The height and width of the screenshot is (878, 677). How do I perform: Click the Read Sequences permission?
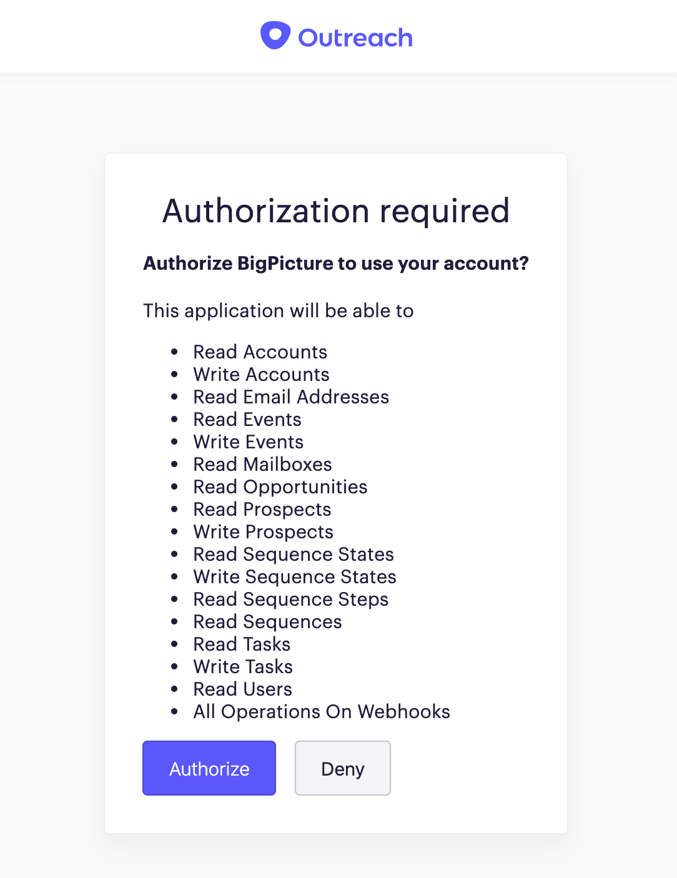[267, 622]
